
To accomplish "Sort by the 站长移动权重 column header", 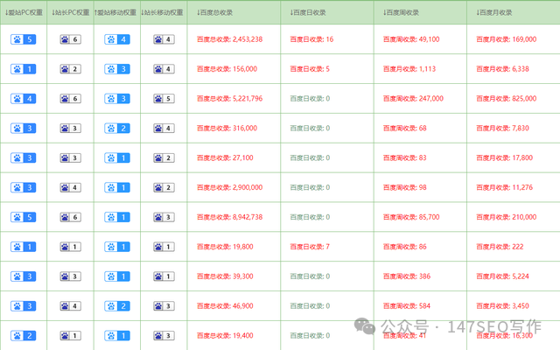I will 162,12.
